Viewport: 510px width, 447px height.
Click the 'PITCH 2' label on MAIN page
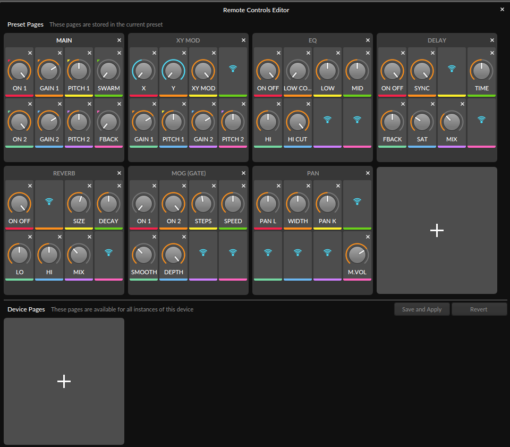click(x=79, y=139)
